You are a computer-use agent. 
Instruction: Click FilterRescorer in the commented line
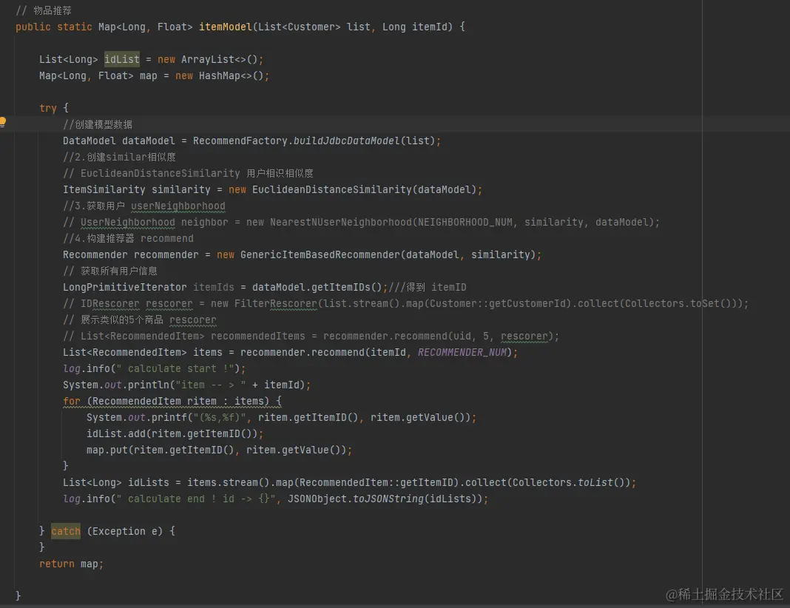point(276,303)
